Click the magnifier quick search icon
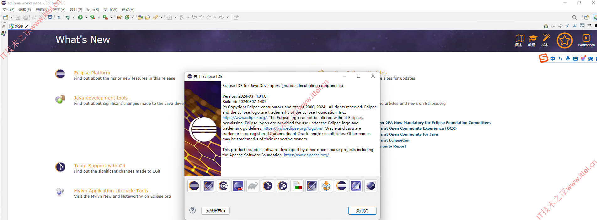 pyautogui.click(x=574, y=17)
